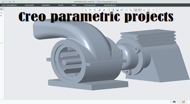This screenshot has height=104, width=190.
Task: Click the binoculars find icon in status bar
Action: pyautogui.click(x=174, y=102)
